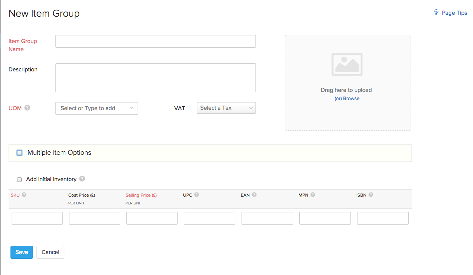Viewport: 473px width, 275px height.
Task: Expand the VAT Select a Tax dropdown
Action: (226, 108)
